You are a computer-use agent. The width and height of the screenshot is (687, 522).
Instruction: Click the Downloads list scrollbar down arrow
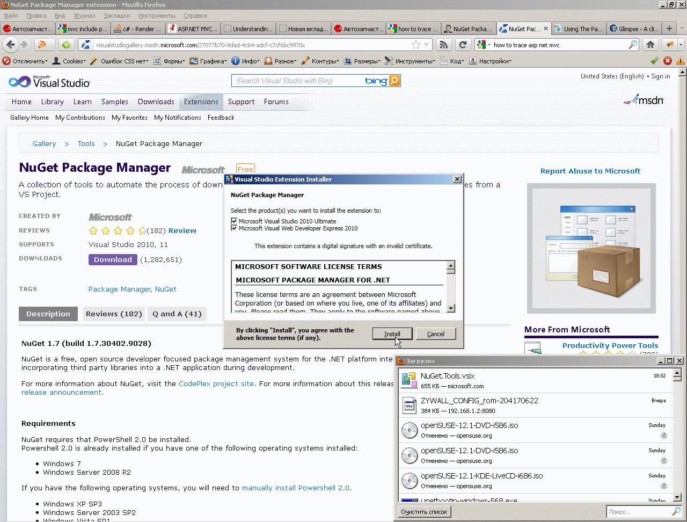[x=678, y=497]
